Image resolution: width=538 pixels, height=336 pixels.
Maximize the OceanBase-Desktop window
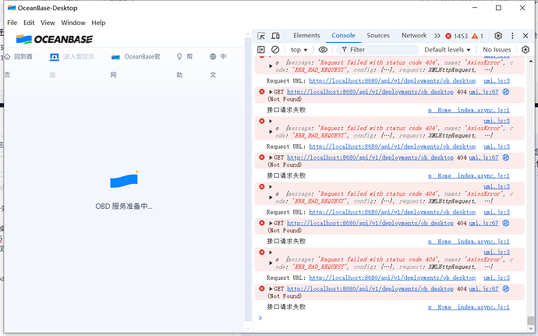click(x=498, y=8)
